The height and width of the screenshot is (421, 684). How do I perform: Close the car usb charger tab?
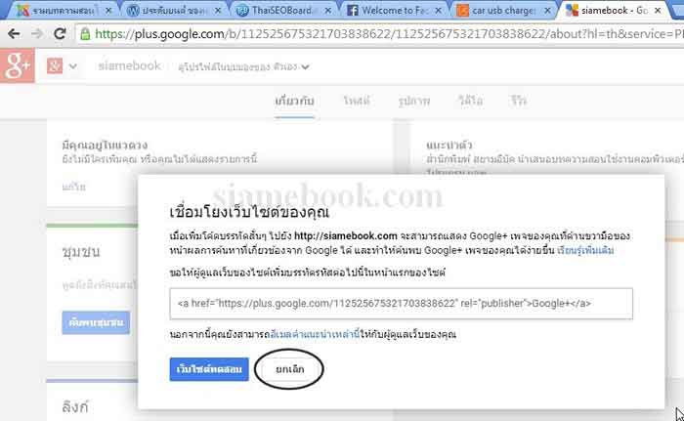click(x=547, y=10)
